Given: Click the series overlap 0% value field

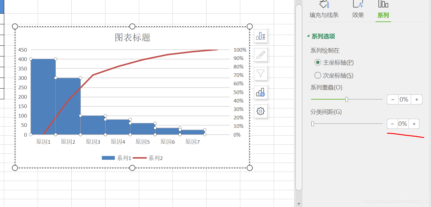Looking at the screenshot, I should point(404,100).
